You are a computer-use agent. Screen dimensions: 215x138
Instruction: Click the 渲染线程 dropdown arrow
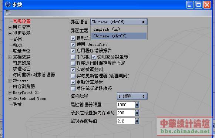click(144, 96)
